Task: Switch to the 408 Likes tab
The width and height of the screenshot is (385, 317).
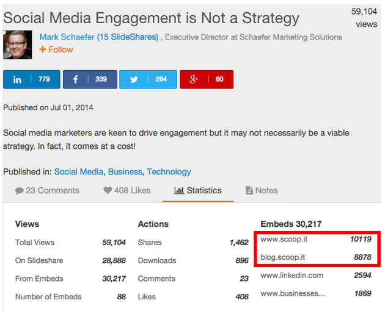Action: 127,191
